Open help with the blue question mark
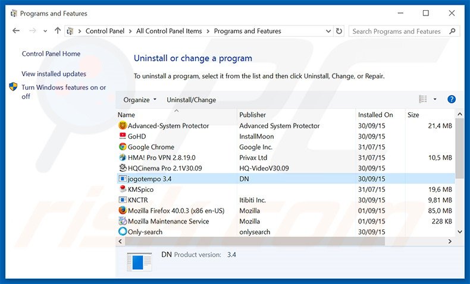The image size is (470, 284). [452, 99]
